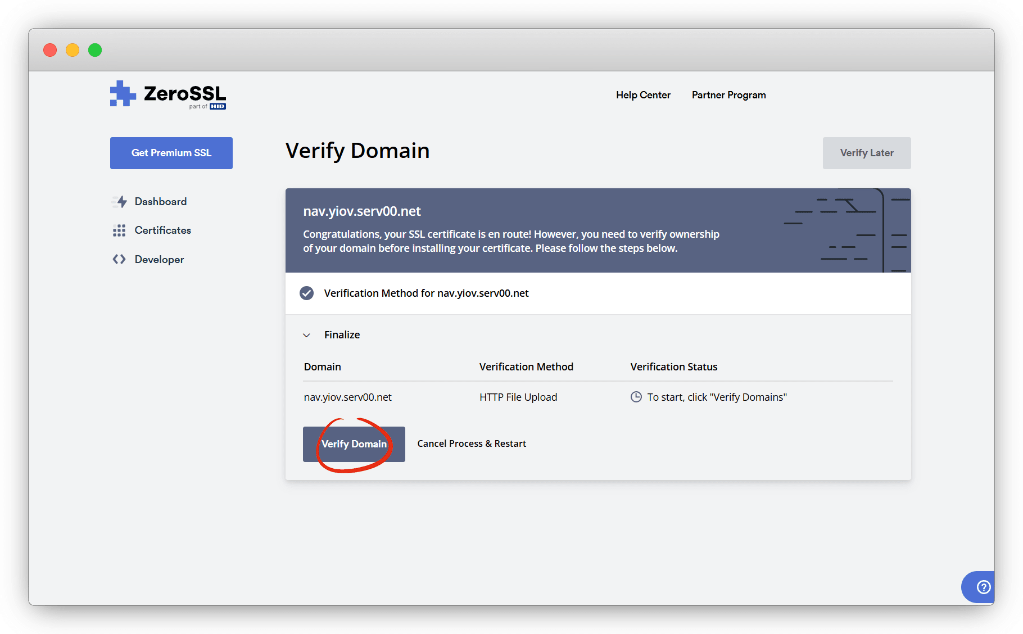The image size is (1023, 634).
Task: Click the clock icon in Verification Status
Action: [636, 397]
